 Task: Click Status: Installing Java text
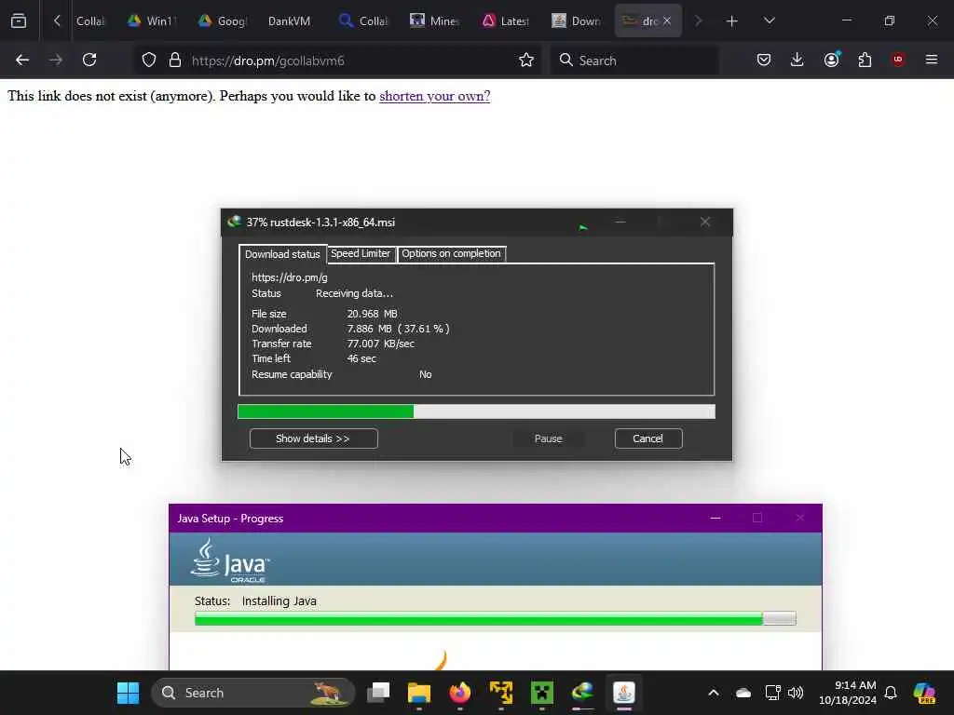tap(255, 601)
